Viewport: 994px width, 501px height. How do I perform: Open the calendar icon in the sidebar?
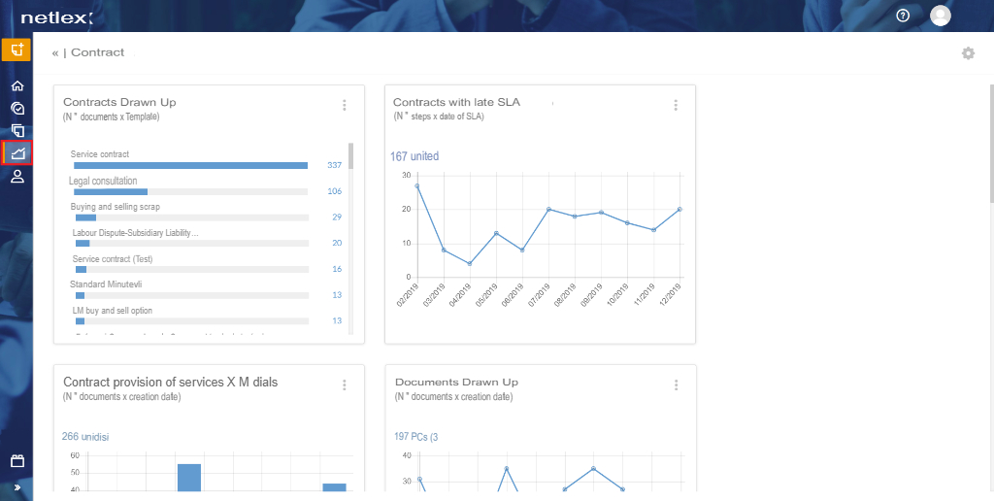[x=17, y=461]
